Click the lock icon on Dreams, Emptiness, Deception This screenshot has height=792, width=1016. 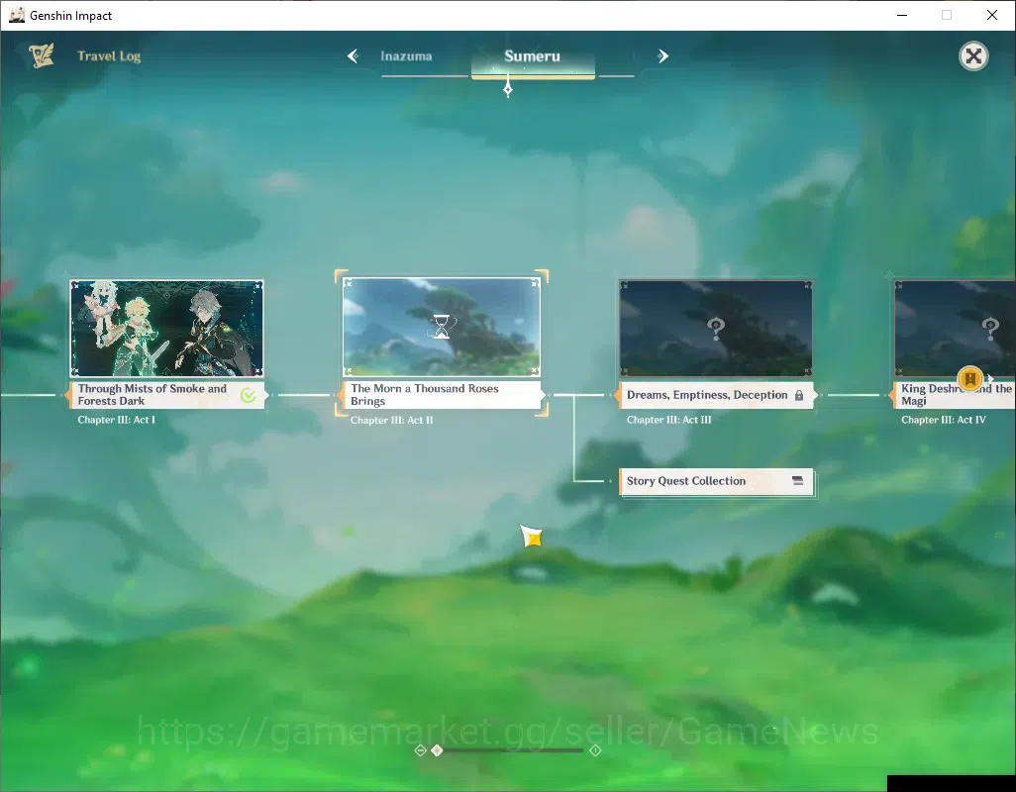pos(799,395)
